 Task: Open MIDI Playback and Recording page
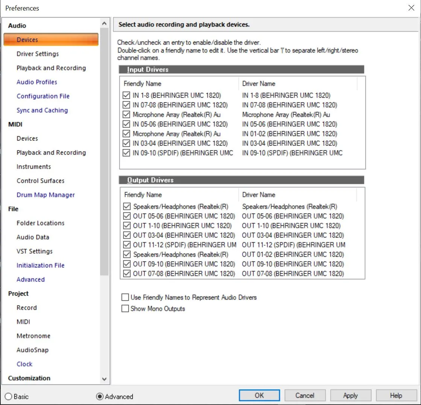[51, 152]
